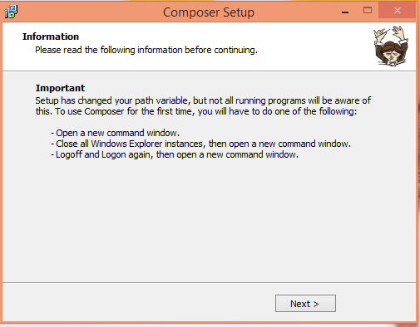Click the Composer conductor logo image
Screen dimensions: 420x327
391,46
